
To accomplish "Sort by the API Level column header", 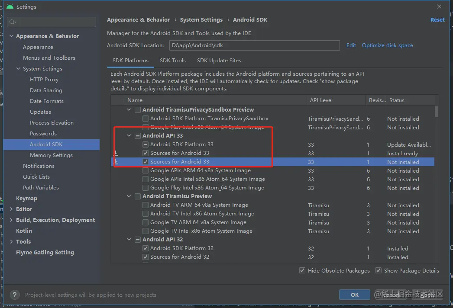I will coord(336,100).
